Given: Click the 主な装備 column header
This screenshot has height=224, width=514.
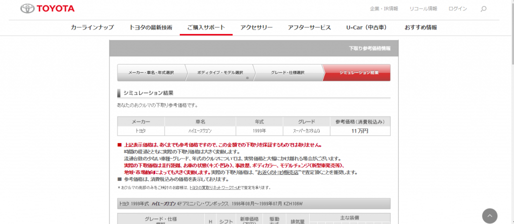Looking at the screenshot, I should tap(350, 217).
